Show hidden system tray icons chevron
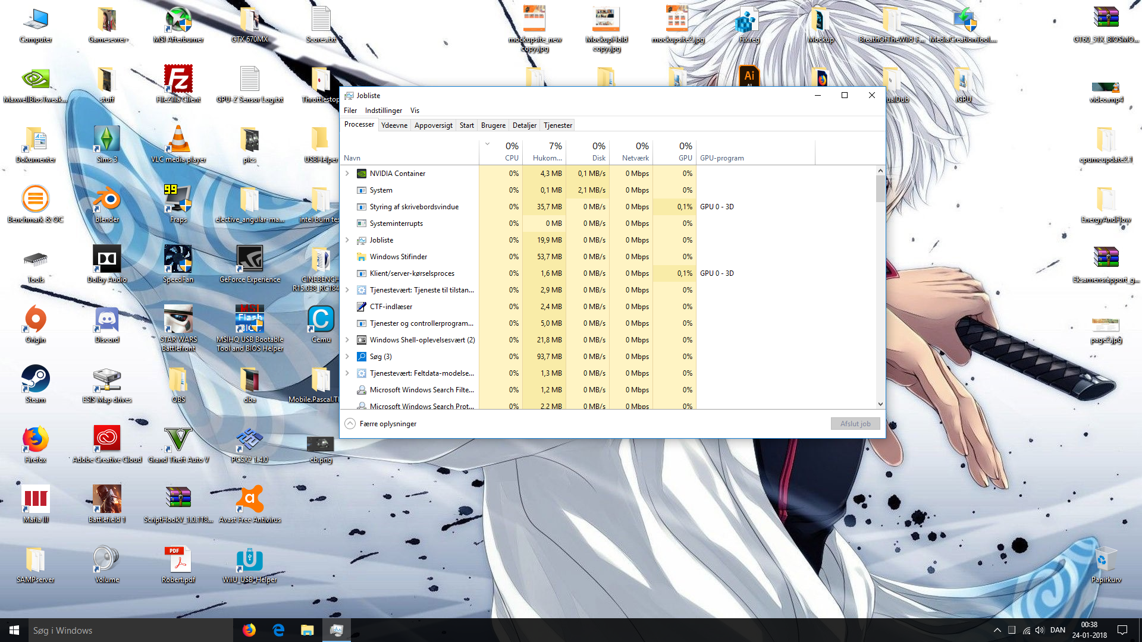This screenshot has width=1142, height=642. pos(997,630)
